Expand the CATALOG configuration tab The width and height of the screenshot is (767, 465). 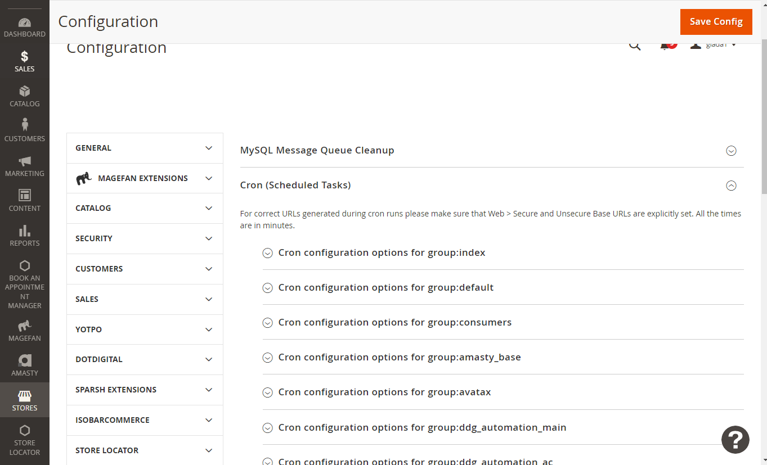click(x=145, y=208)
